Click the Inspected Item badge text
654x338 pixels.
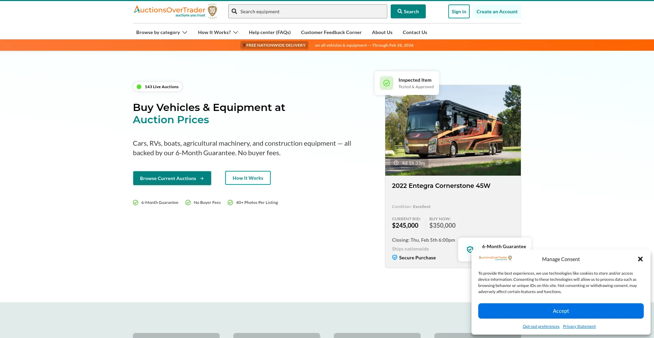415,80
